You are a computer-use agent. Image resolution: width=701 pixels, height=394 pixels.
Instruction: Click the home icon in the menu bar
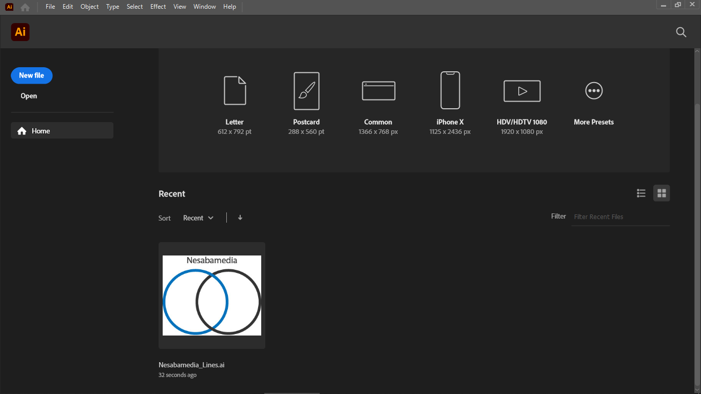click(x=25, y=7)
